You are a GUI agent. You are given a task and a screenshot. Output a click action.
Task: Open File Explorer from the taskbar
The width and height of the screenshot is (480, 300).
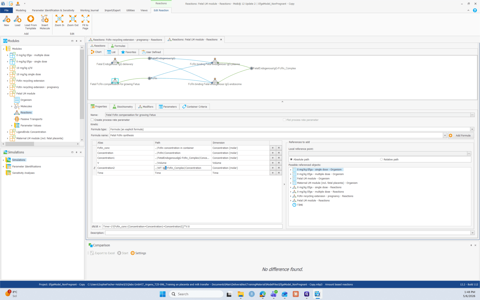[x=240, y=294]
